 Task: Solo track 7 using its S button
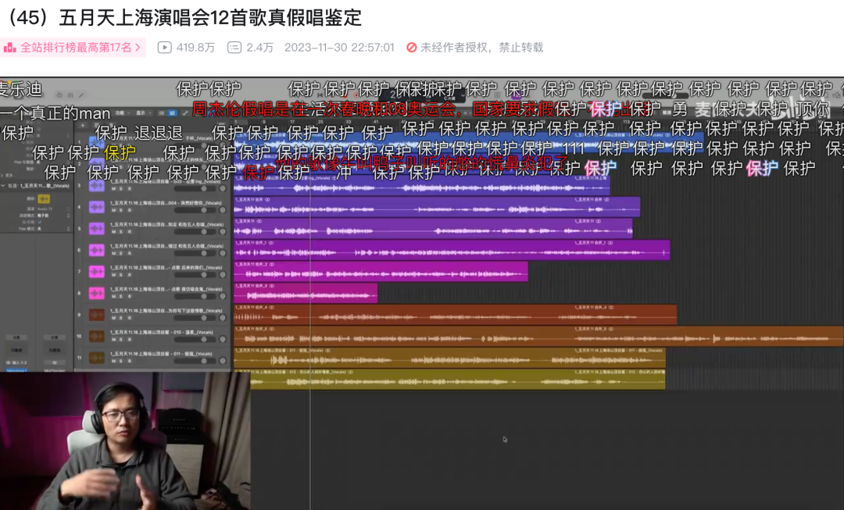[121, 275]
